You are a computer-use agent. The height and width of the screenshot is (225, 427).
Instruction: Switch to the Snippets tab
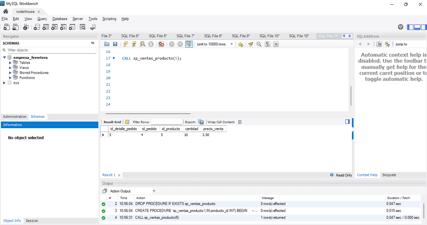pyautogui.click(x=389, y=175)
